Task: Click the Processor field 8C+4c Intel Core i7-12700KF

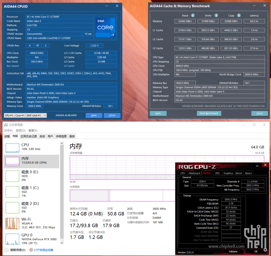Action: (60, 17)
